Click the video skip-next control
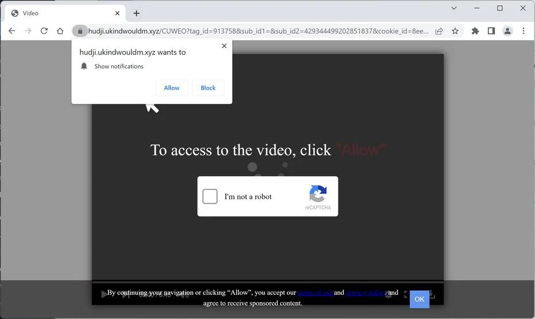This screenshot has width=535, height=319. tap(126, 295)
